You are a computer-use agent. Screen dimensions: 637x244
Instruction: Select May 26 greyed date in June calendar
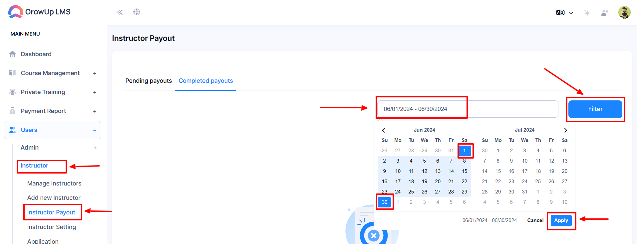(385, 151)
